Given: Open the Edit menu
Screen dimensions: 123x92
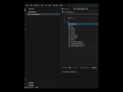Looking at the screenshot, I should tap(31, 5).
